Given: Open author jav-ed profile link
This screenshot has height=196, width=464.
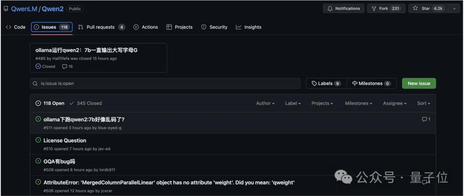Looking at the screenshot, I should tap(104, 149).
